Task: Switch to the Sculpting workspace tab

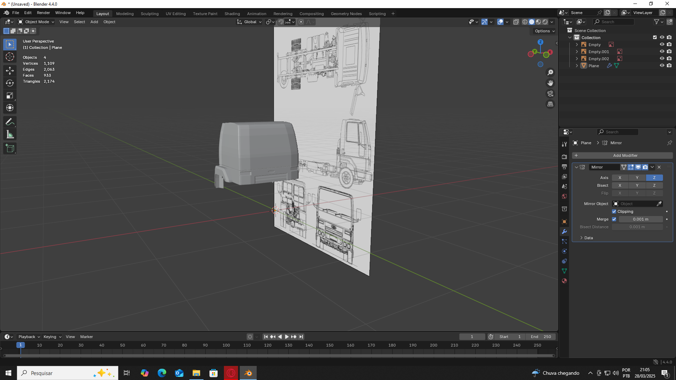Action: (x=150, y=14)
